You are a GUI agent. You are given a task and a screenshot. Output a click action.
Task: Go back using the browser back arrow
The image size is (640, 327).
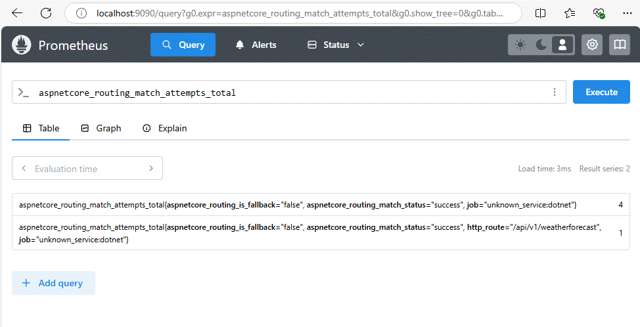tap(17, 13)
